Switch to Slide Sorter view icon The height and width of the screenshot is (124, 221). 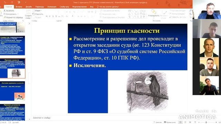[185, 122]
